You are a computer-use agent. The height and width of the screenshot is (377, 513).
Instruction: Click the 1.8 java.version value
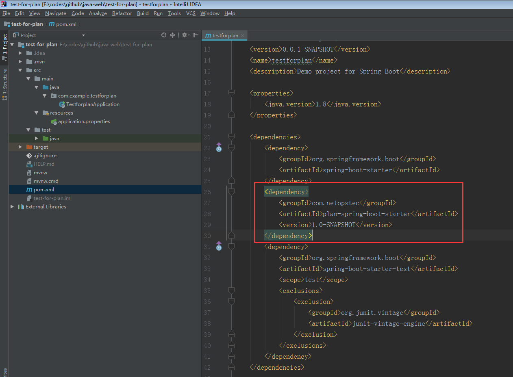pyautogui.click(x=321, y=104)
